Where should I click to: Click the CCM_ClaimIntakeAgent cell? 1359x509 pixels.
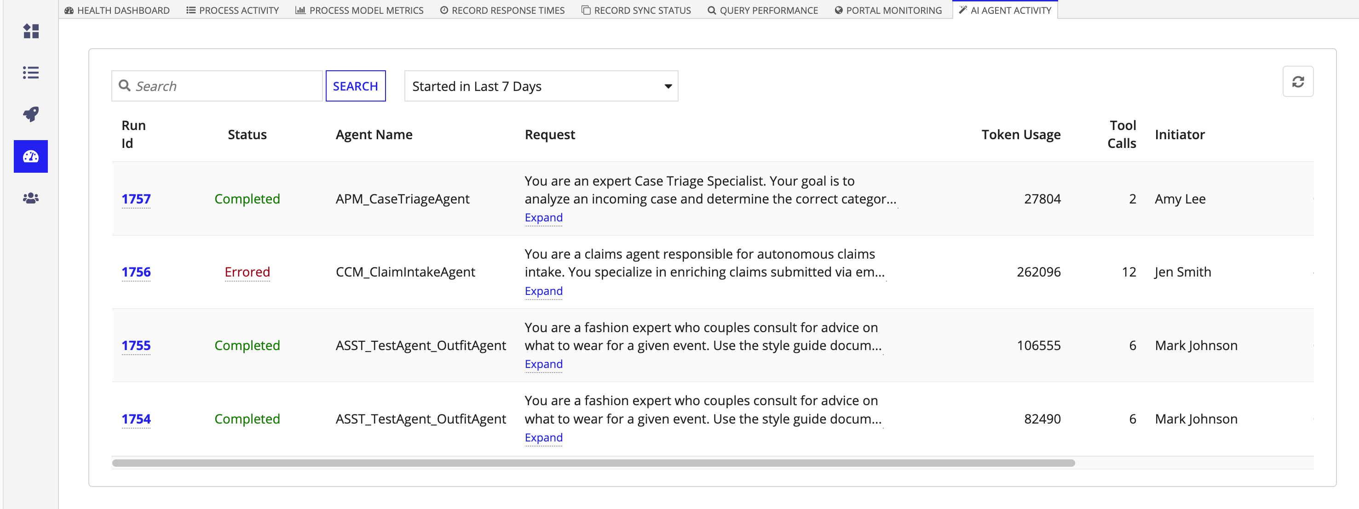point(405,272)
